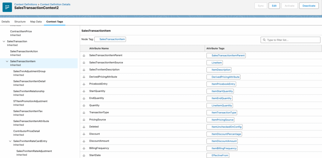Click the Context Definition app icon
The image size is (322, 158).
[7, 7]
